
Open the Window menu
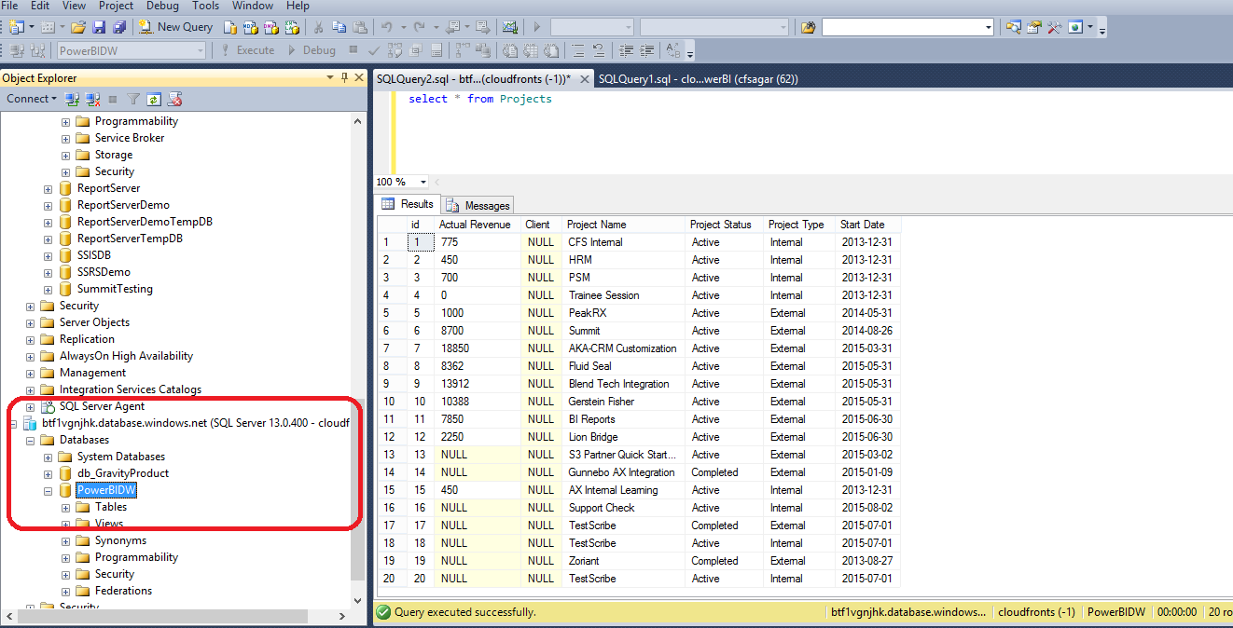pos(253,6)
